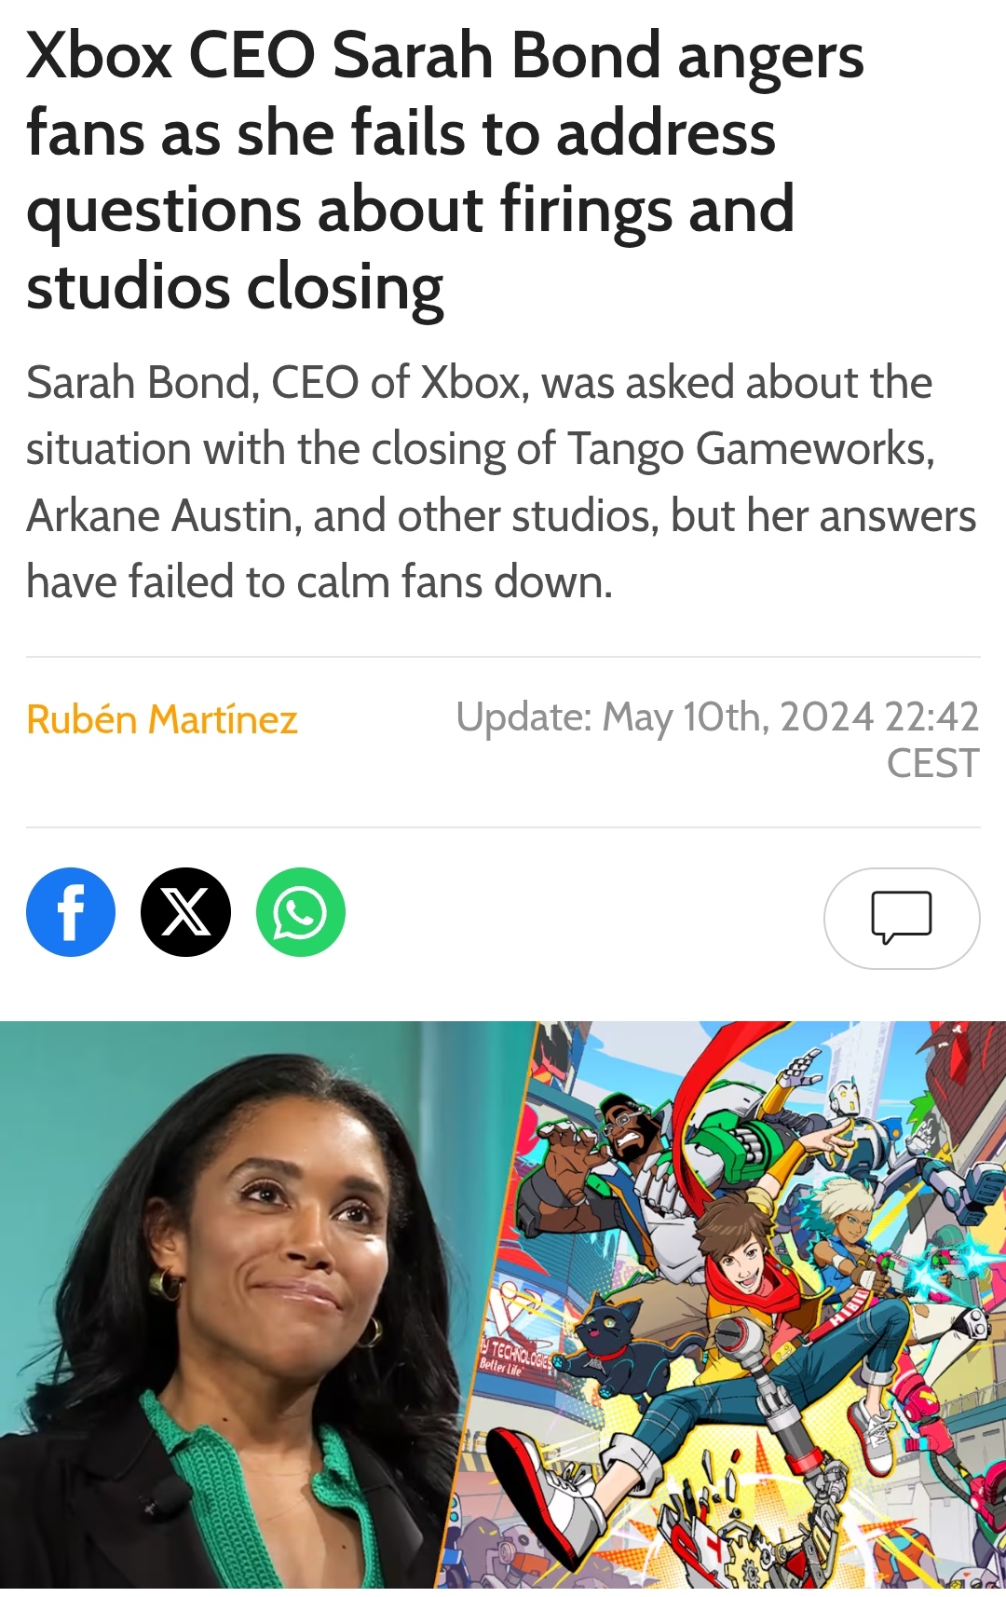Open the Sarah Bond photo
Image resolution: width=1006 pixels, height=1597 pixels.
(x=251, y=1304)
